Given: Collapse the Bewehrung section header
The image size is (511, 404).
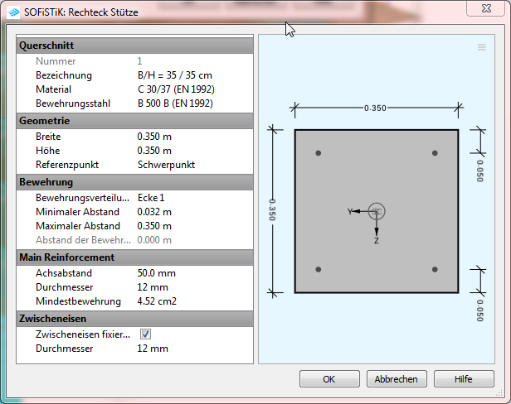Looking at the screenshot, I should coord(134,182).
